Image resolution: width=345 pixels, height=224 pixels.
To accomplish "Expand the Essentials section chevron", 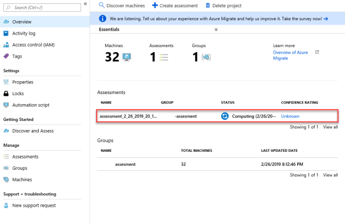I will 216,29.
